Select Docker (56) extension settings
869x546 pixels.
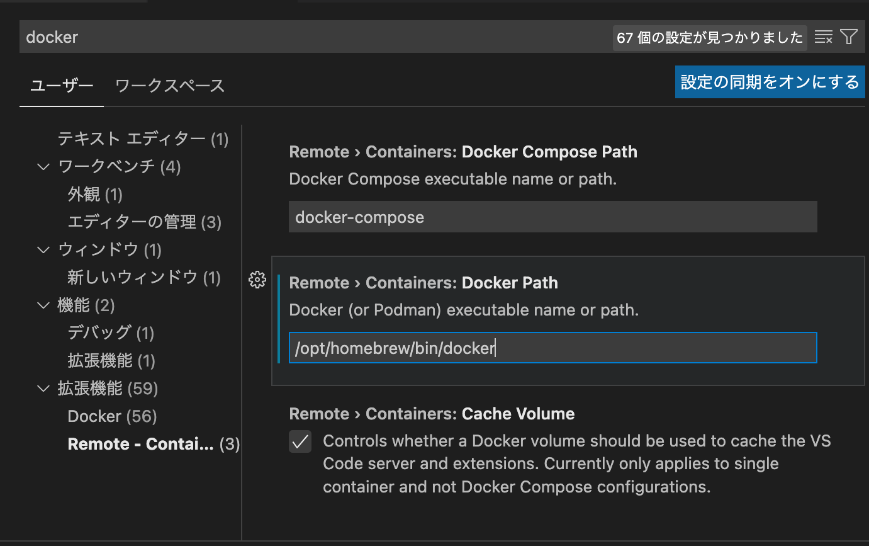[x=112, y=416]
